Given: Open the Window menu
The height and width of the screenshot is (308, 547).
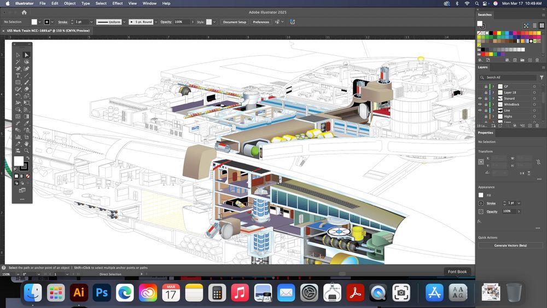Looking at the screenshot, I should 149,3.
